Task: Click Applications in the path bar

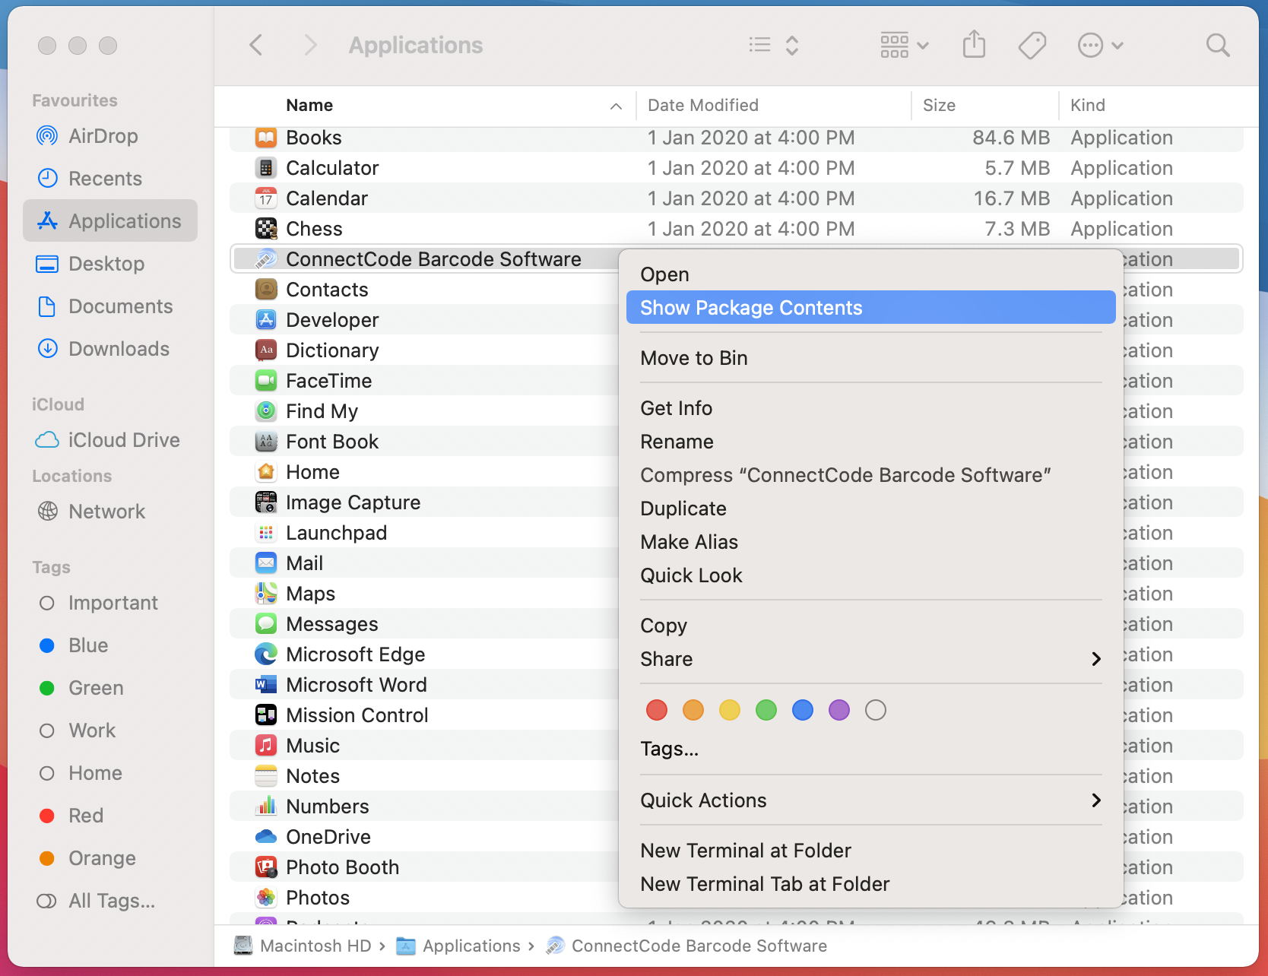Action: tap(458, 946)
